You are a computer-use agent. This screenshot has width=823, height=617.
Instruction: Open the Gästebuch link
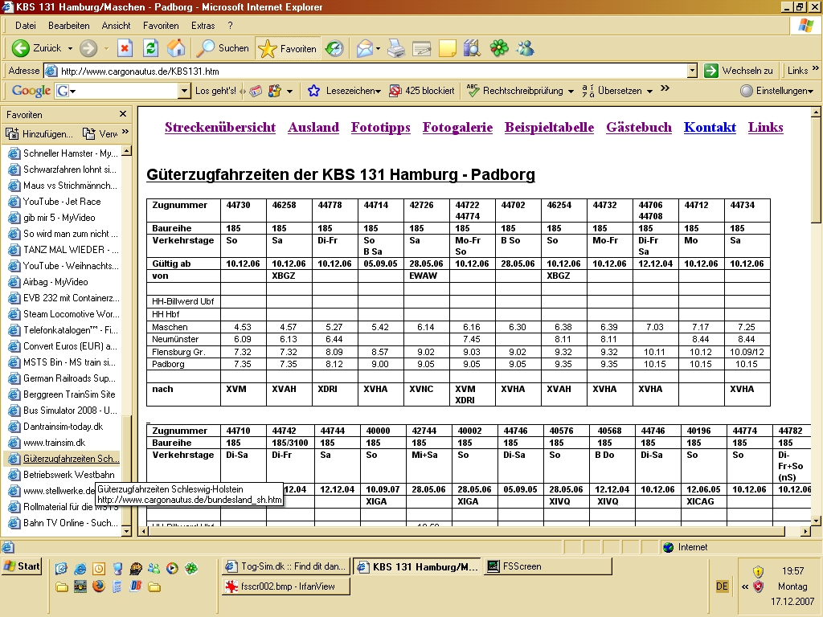tap(639, 128)
